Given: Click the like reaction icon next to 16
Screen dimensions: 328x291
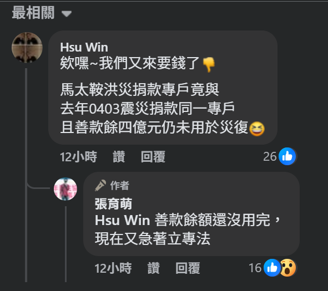Looking at the screenshot, I should point(272,268).
